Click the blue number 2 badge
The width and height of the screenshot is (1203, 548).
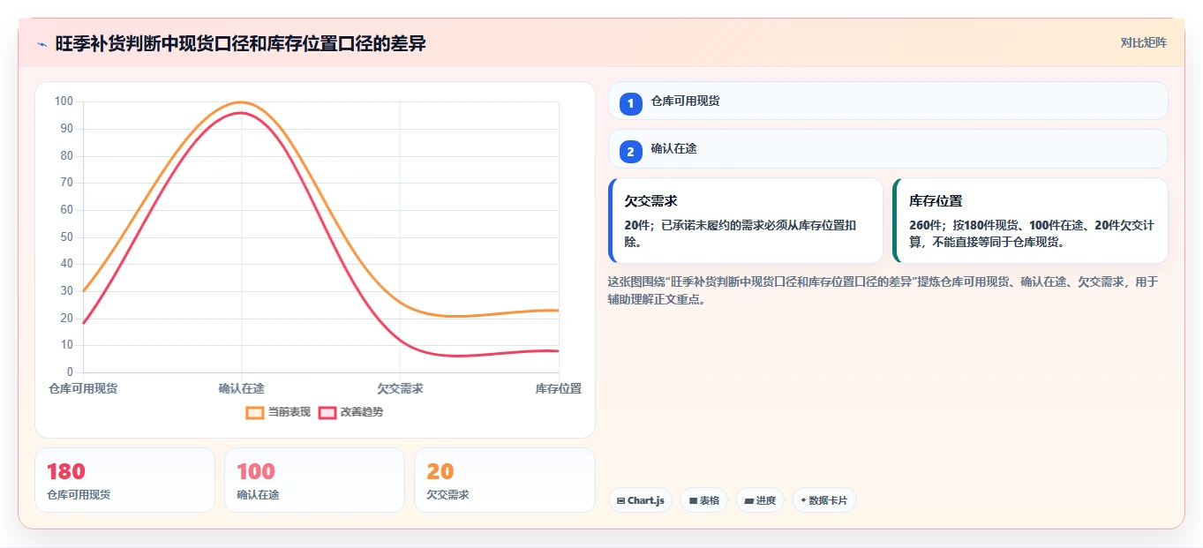(x=630, y=152)
